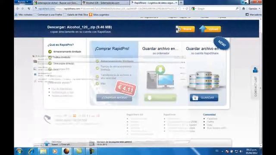This screenshot has width=276, height=155.
Task: Click the blue GUARDAR button
Action: [x=204, y=98]
